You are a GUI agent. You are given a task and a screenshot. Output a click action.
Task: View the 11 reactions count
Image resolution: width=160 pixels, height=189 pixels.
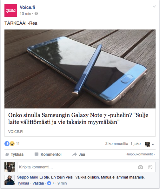[x=18, y=144]
